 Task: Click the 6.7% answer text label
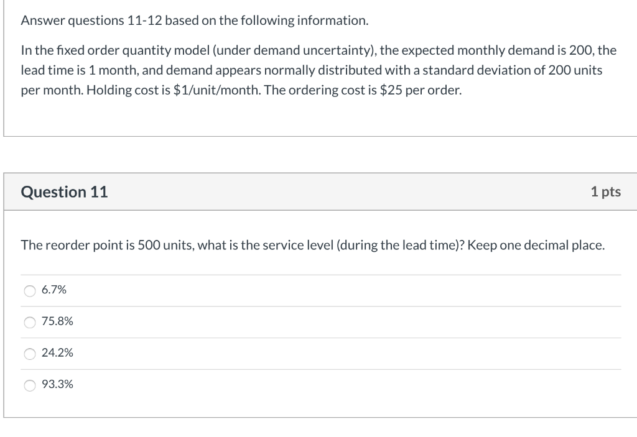pyautogui.click(x=53, y=290)
